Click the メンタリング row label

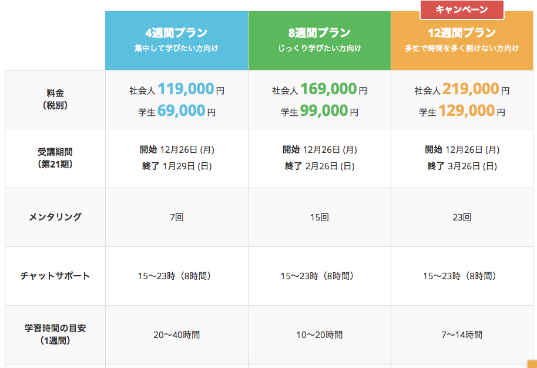point(55,217)
